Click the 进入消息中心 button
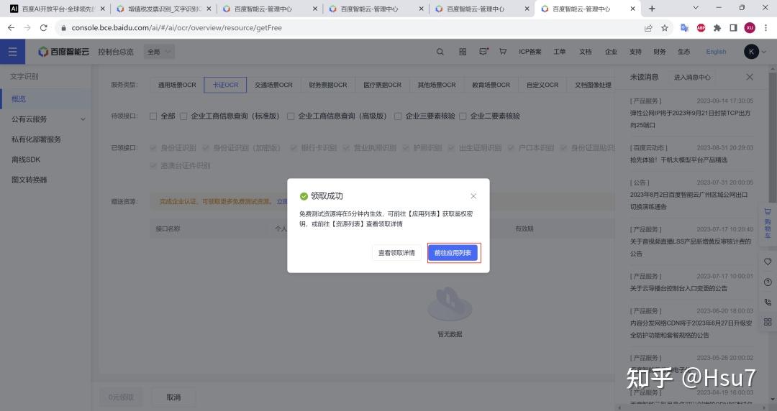 (x=692, y=78)
